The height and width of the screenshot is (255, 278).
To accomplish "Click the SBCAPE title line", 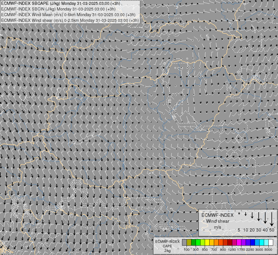I will click(x=60, y=3).
